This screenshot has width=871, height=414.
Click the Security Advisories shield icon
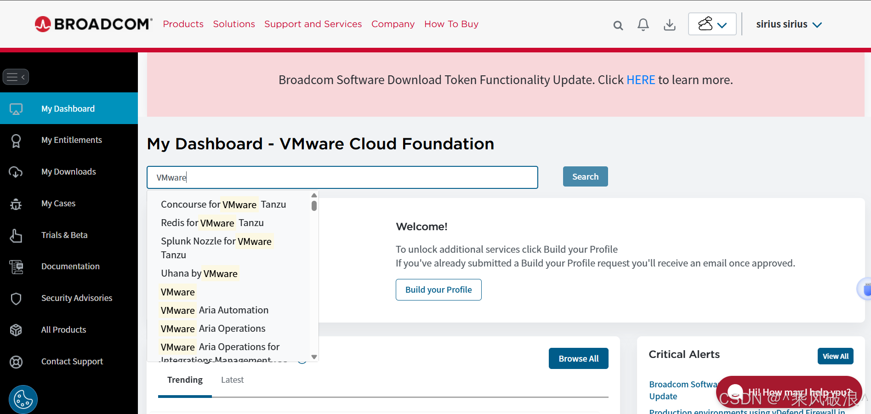point(16,299)
